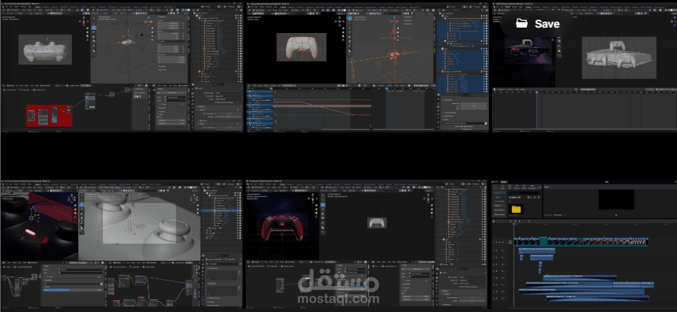This screenshot has height=312, width=677.
Task: Click the Stickers icon in the video editor
Action: click(x=517, y=188)
